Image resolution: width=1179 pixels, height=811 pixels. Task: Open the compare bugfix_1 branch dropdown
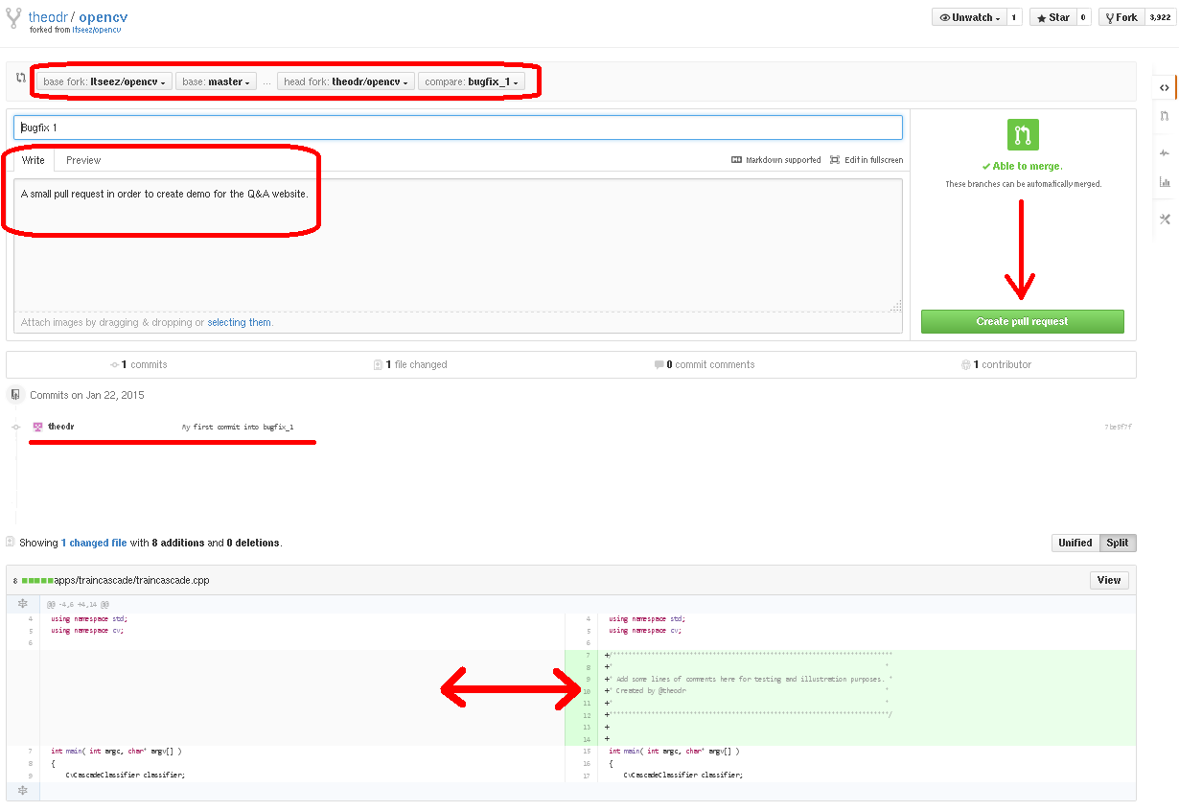tap(472, 81)
